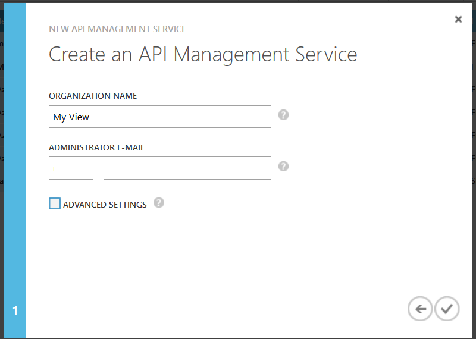This screenshot has height=339, width=476.
Task: Close the New API Management Service dialog
Action: [458, 19]
